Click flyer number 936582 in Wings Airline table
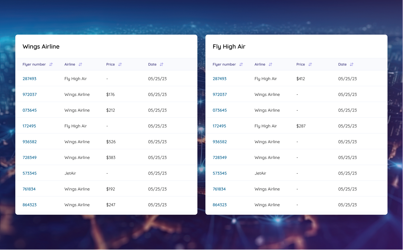The image size is (403, 250). pyautogui.click(x=30, y=142)
